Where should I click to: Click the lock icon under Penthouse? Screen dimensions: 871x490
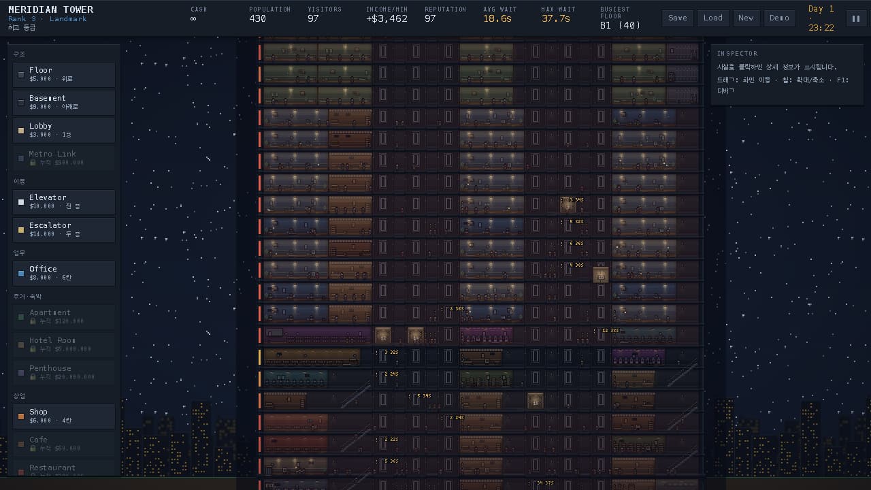(x=32, y=377)
